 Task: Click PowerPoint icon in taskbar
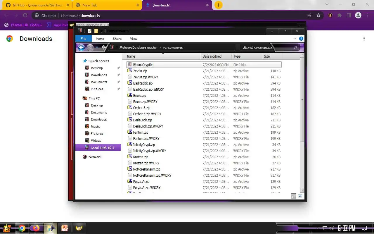pos(64,228)
